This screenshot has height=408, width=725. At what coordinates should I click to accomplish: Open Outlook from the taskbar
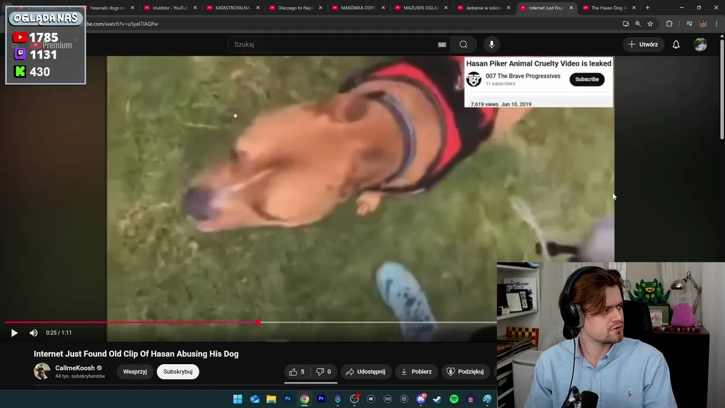tap(254, 399)
